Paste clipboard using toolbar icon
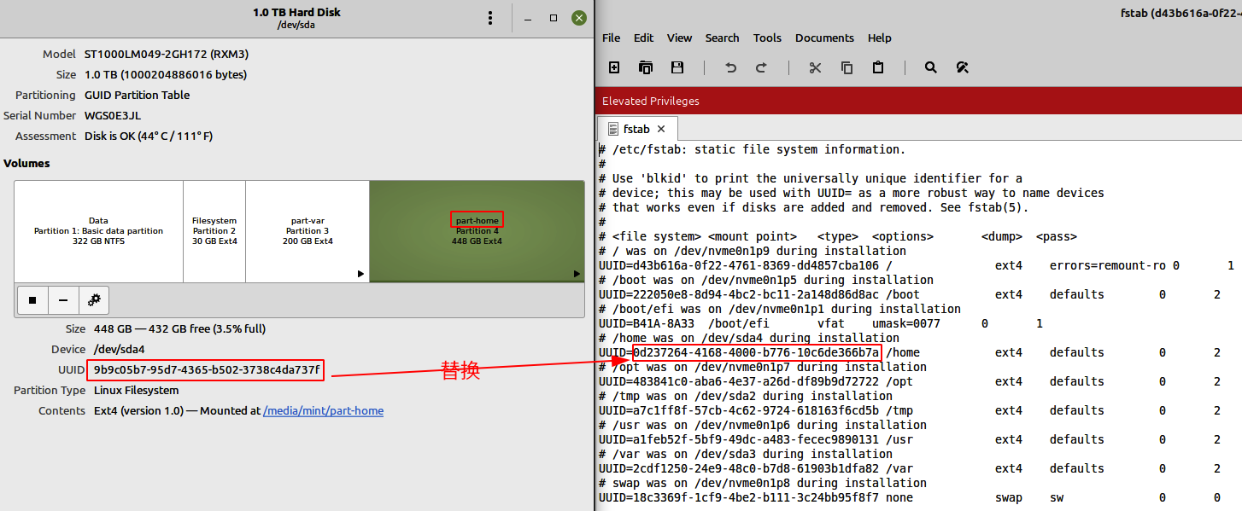1242x511 pixels. point(877,67)
